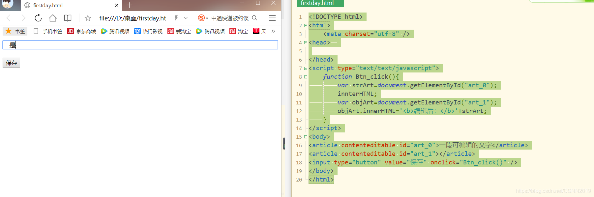Show more bookmarks with double chevron
Screen dimensions: 594x197
273,31
